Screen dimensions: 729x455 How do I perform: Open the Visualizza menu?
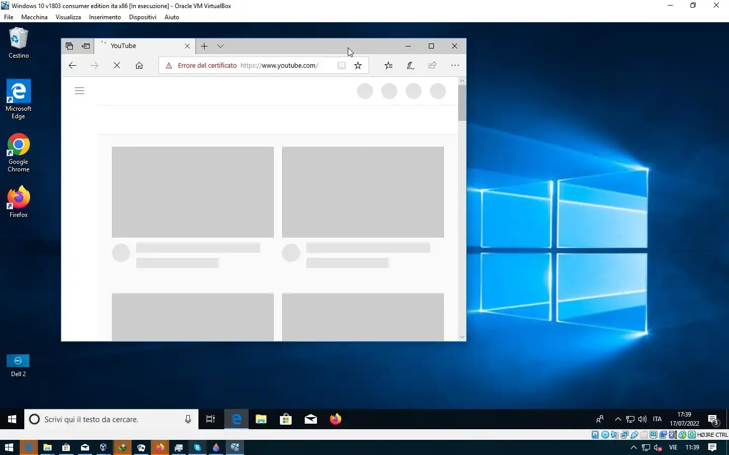click(x=68, y=17)
